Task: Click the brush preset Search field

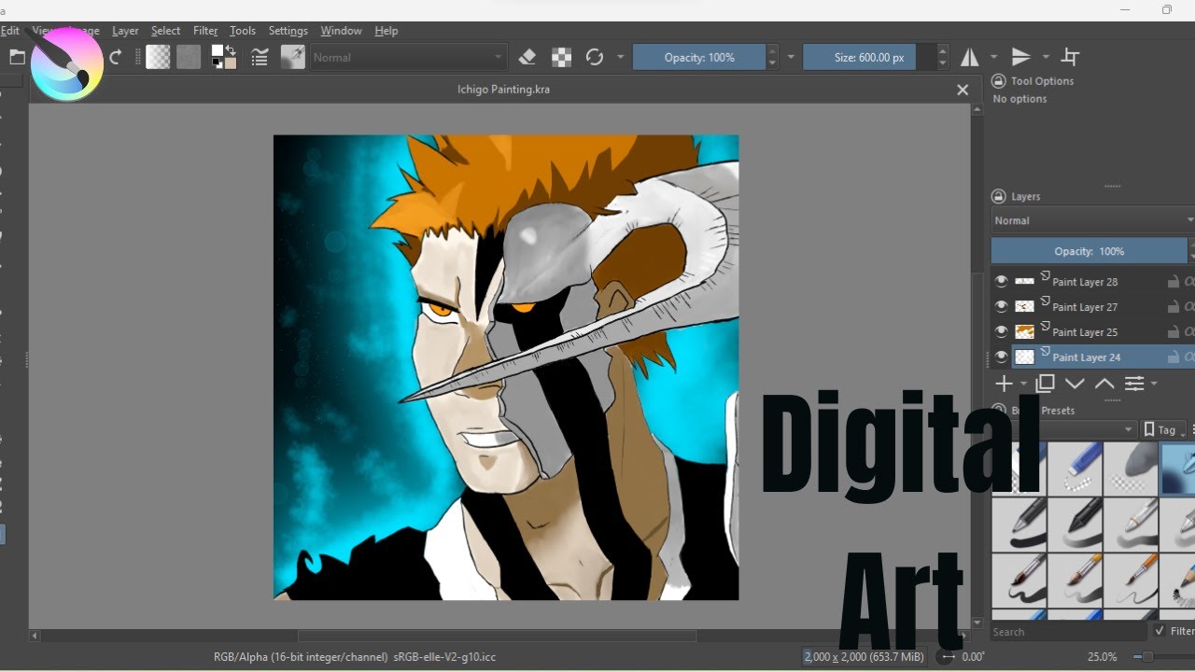Action: tap(1067, 632)
